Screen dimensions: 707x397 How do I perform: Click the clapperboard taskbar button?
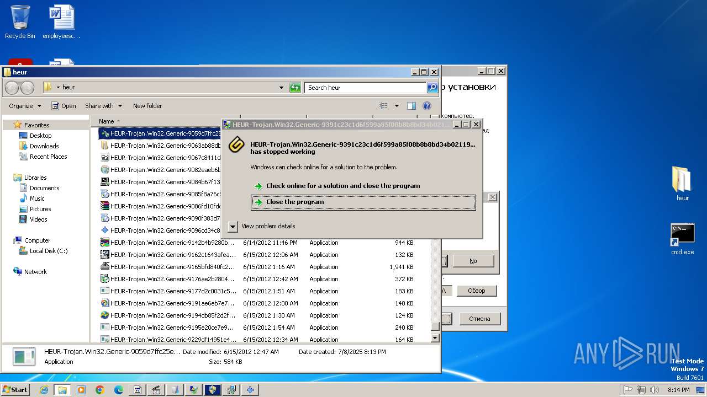[x=156, y=390]
